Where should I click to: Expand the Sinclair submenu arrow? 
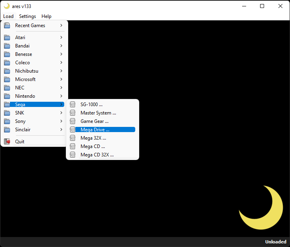(61, 130)
